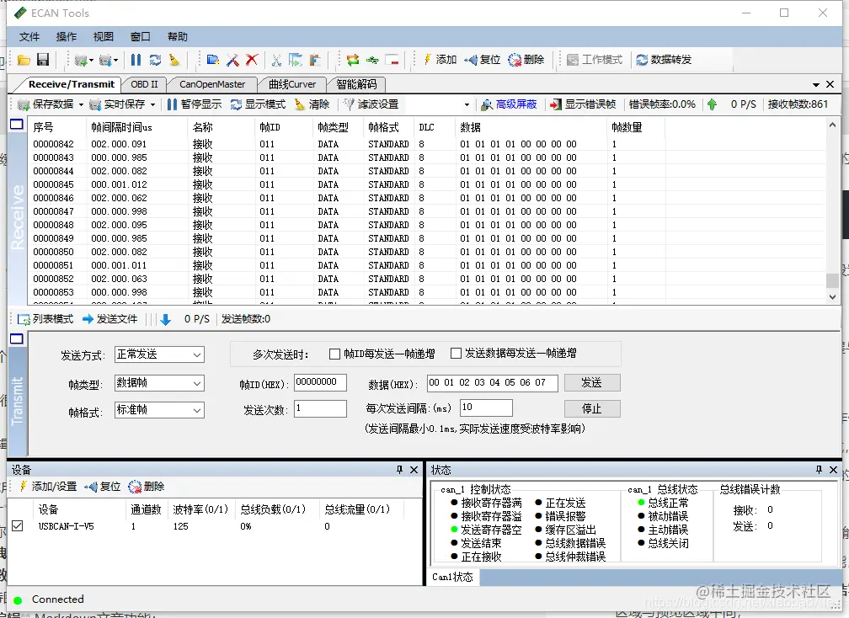Switch to the 智能解码 tab

coord(356,84)
